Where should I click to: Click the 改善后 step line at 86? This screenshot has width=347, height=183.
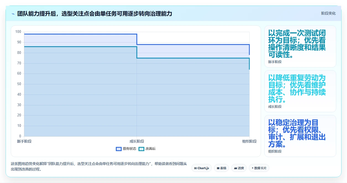(x=80, y=46)
